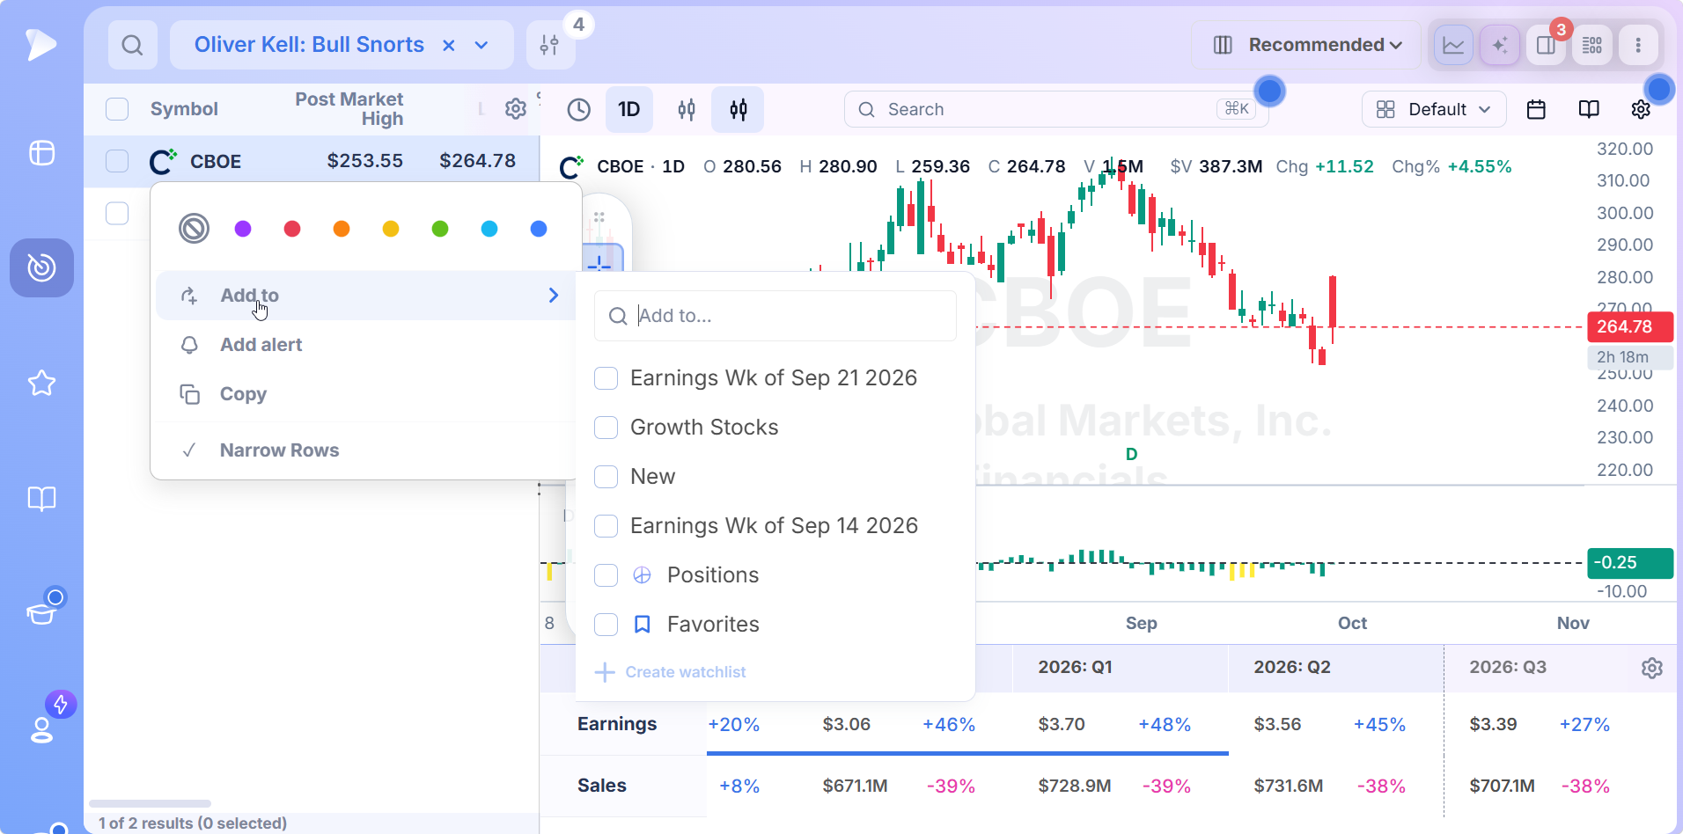Open the book icon in chart toolbar
The height and width of the screenshot is (834, 1683).
click(1589, 109)
